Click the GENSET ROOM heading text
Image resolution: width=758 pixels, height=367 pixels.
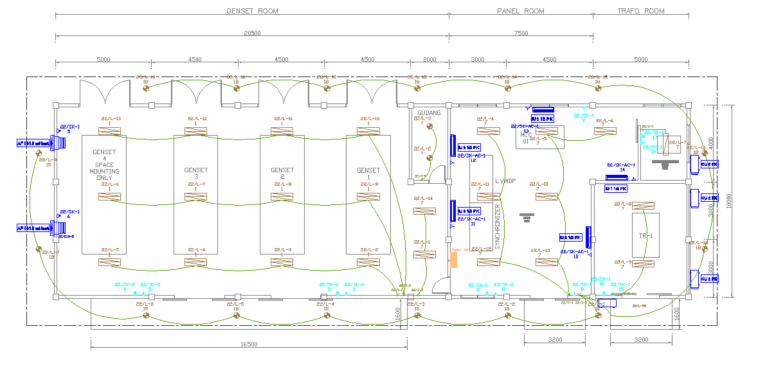point(251,11)
